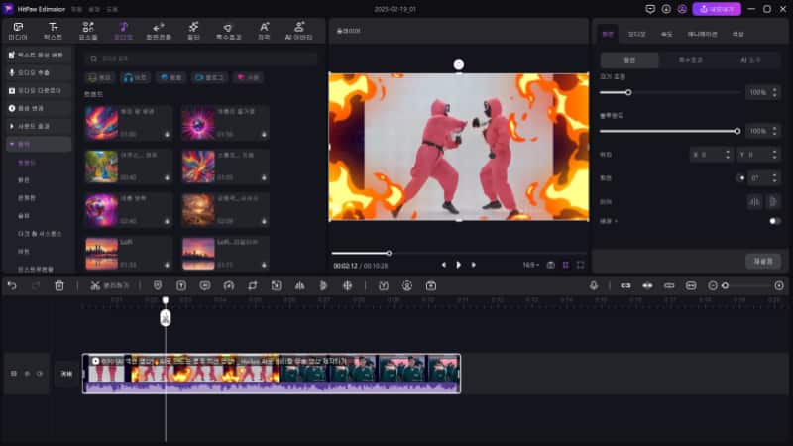The height and width of the screenshot is (446, 793).
Task: Click the purple Export button
Action: pos(717,8)
